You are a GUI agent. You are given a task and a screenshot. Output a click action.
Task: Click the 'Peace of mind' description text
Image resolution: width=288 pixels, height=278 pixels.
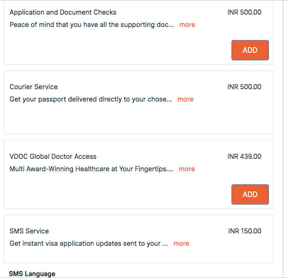(x=92, y=25)
